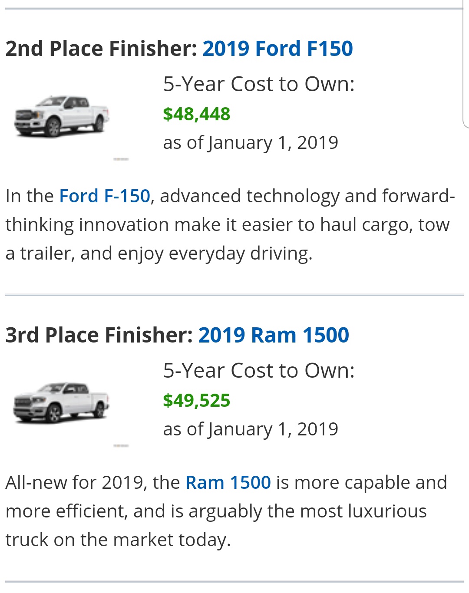Tap the Ram 5-Year Cost to Own label
This screenshot has width=469, height=593.
coord(259,370)
